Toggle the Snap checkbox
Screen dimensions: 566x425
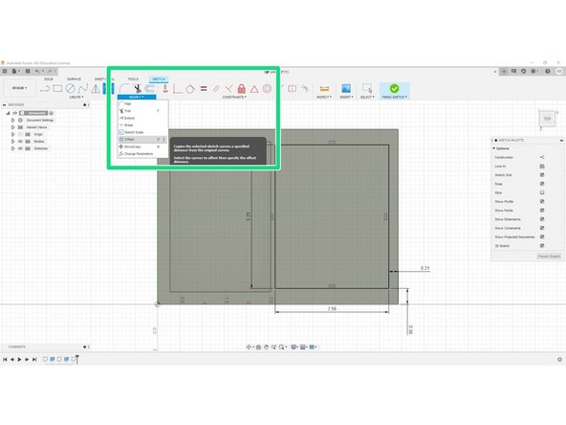[x=542, y=184]
